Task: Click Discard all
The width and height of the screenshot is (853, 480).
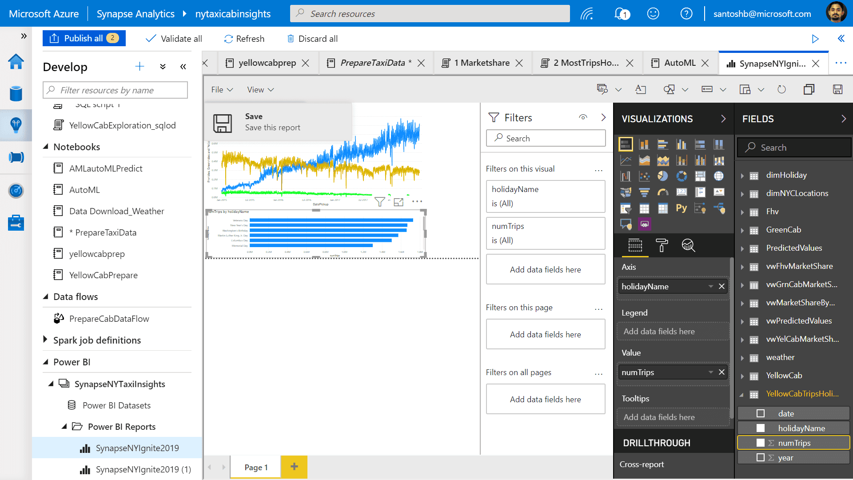Action: [x=312, y=39]
